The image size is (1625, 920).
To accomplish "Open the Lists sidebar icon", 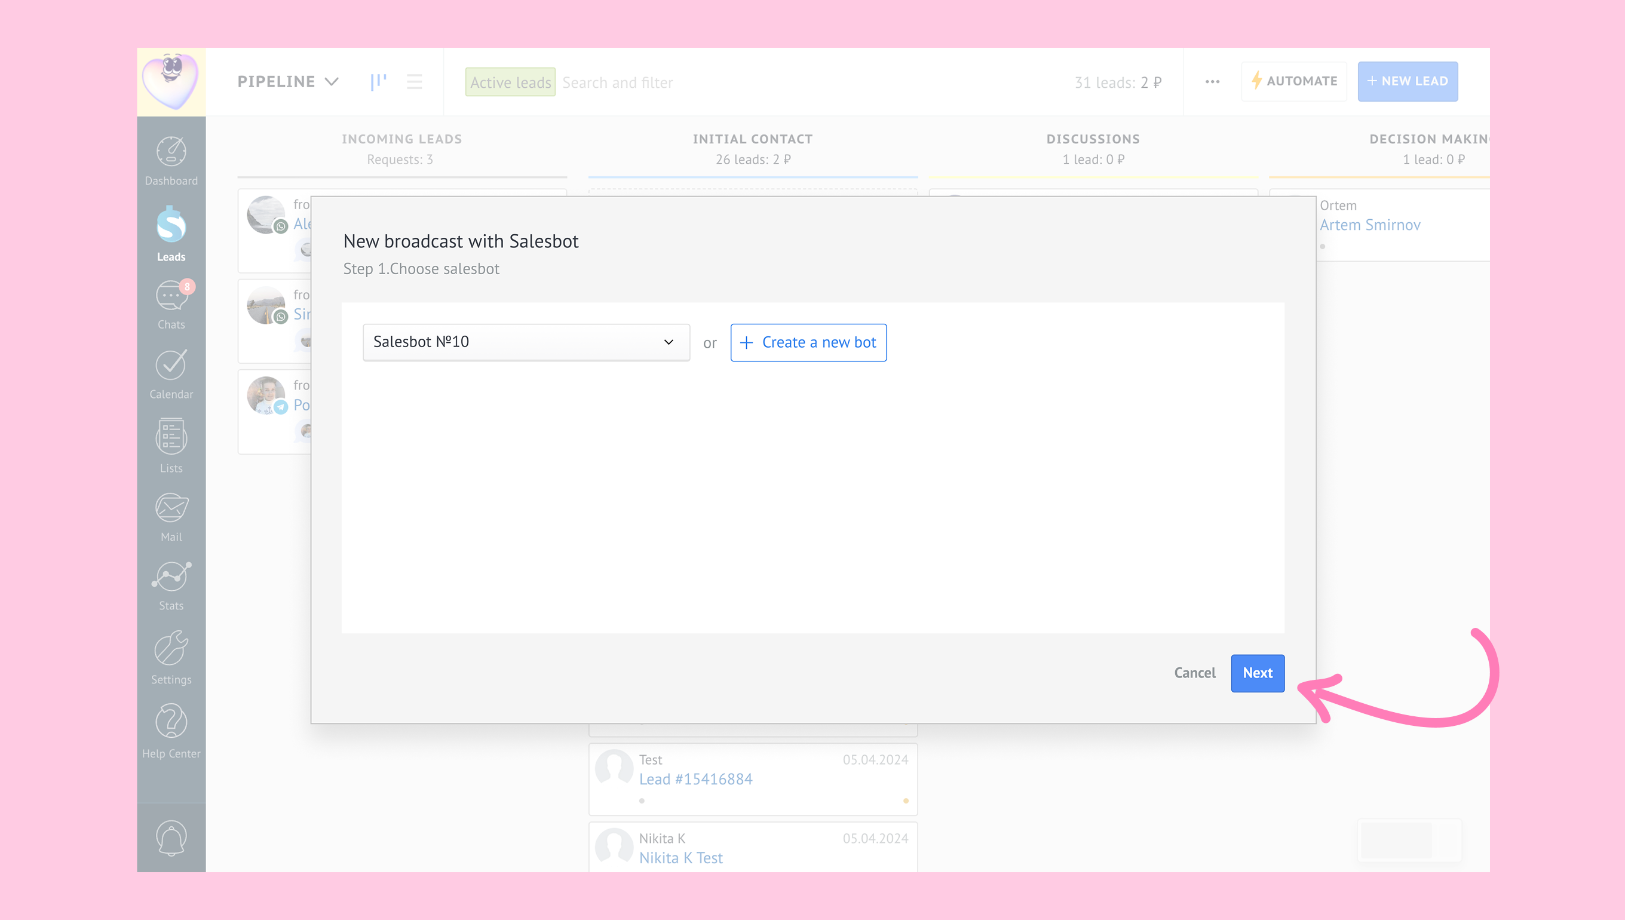I will point(171,436).
